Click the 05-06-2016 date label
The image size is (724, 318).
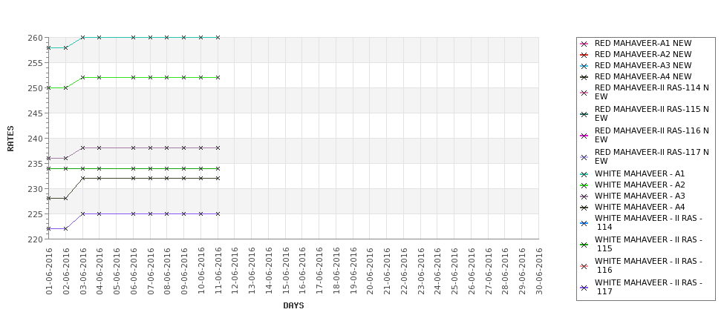coord(117,271)
